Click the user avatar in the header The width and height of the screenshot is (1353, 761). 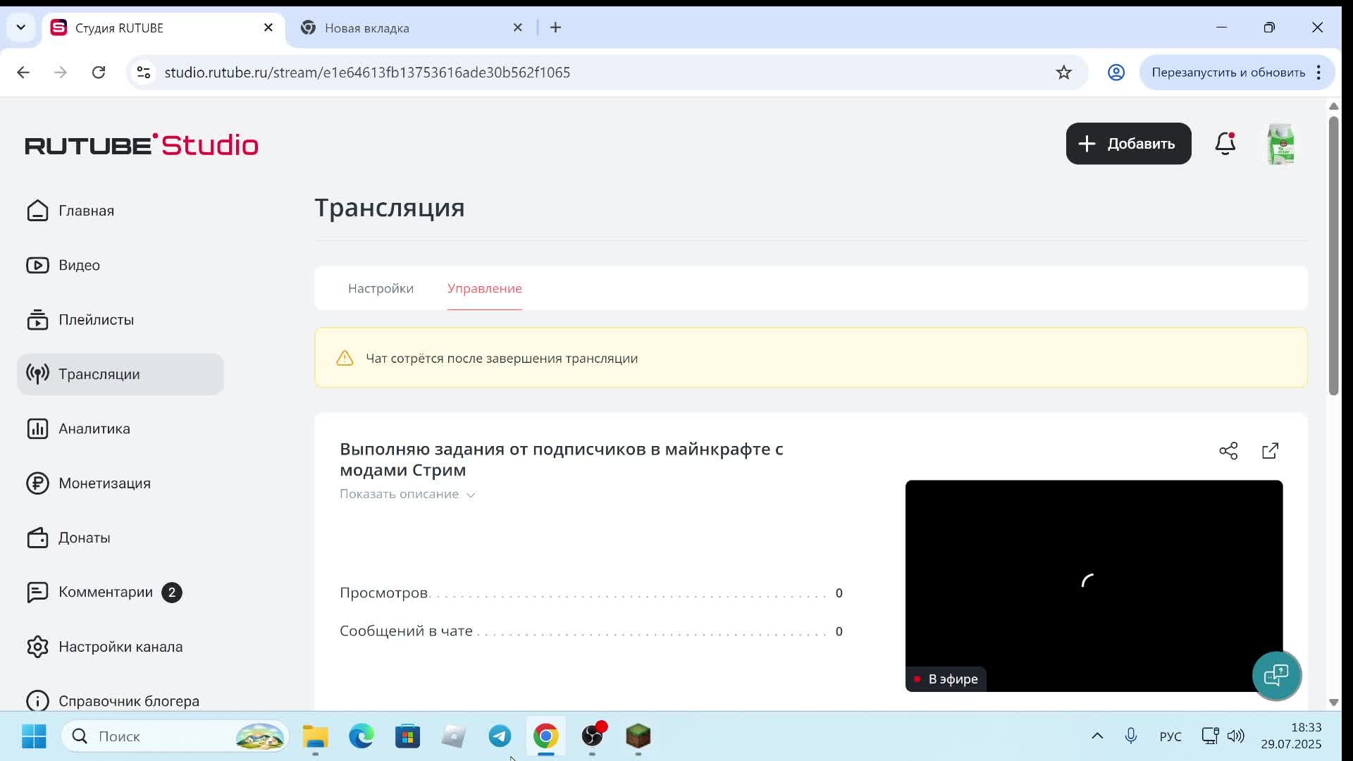point(1280,144)
